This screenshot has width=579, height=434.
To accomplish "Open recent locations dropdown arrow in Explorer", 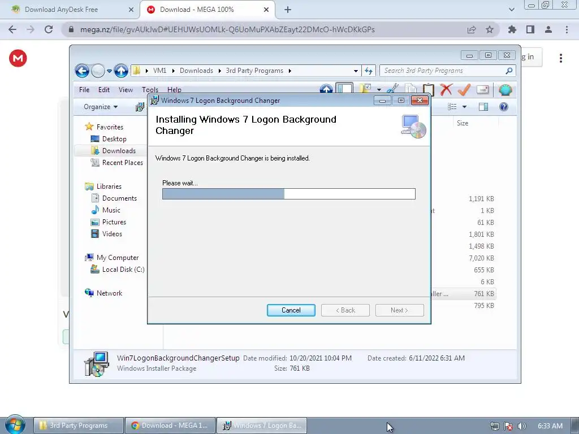I will (x=109, y=71).
